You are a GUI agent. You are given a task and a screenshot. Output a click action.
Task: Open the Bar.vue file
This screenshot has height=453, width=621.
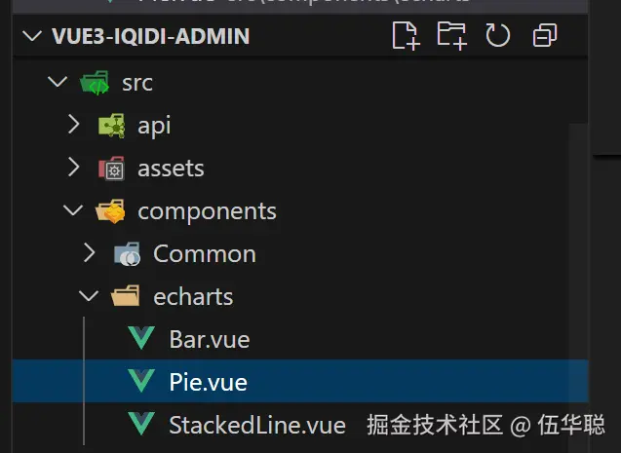coord(209,340)
